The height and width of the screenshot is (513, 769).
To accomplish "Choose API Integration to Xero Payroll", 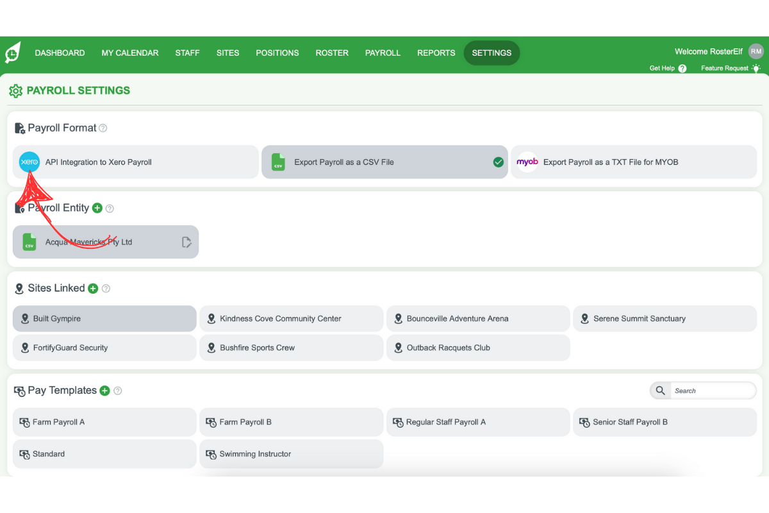I will (136, 162).
